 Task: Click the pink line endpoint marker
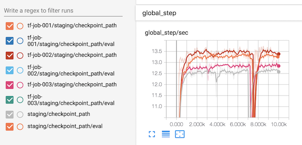click(x=279, y=66)
